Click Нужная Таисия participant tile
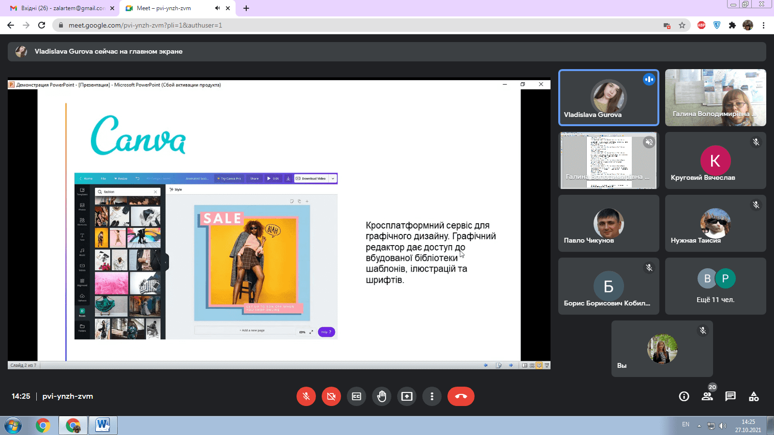The width and height of the screenshot is (774, 435). click(x=715, y=223)
